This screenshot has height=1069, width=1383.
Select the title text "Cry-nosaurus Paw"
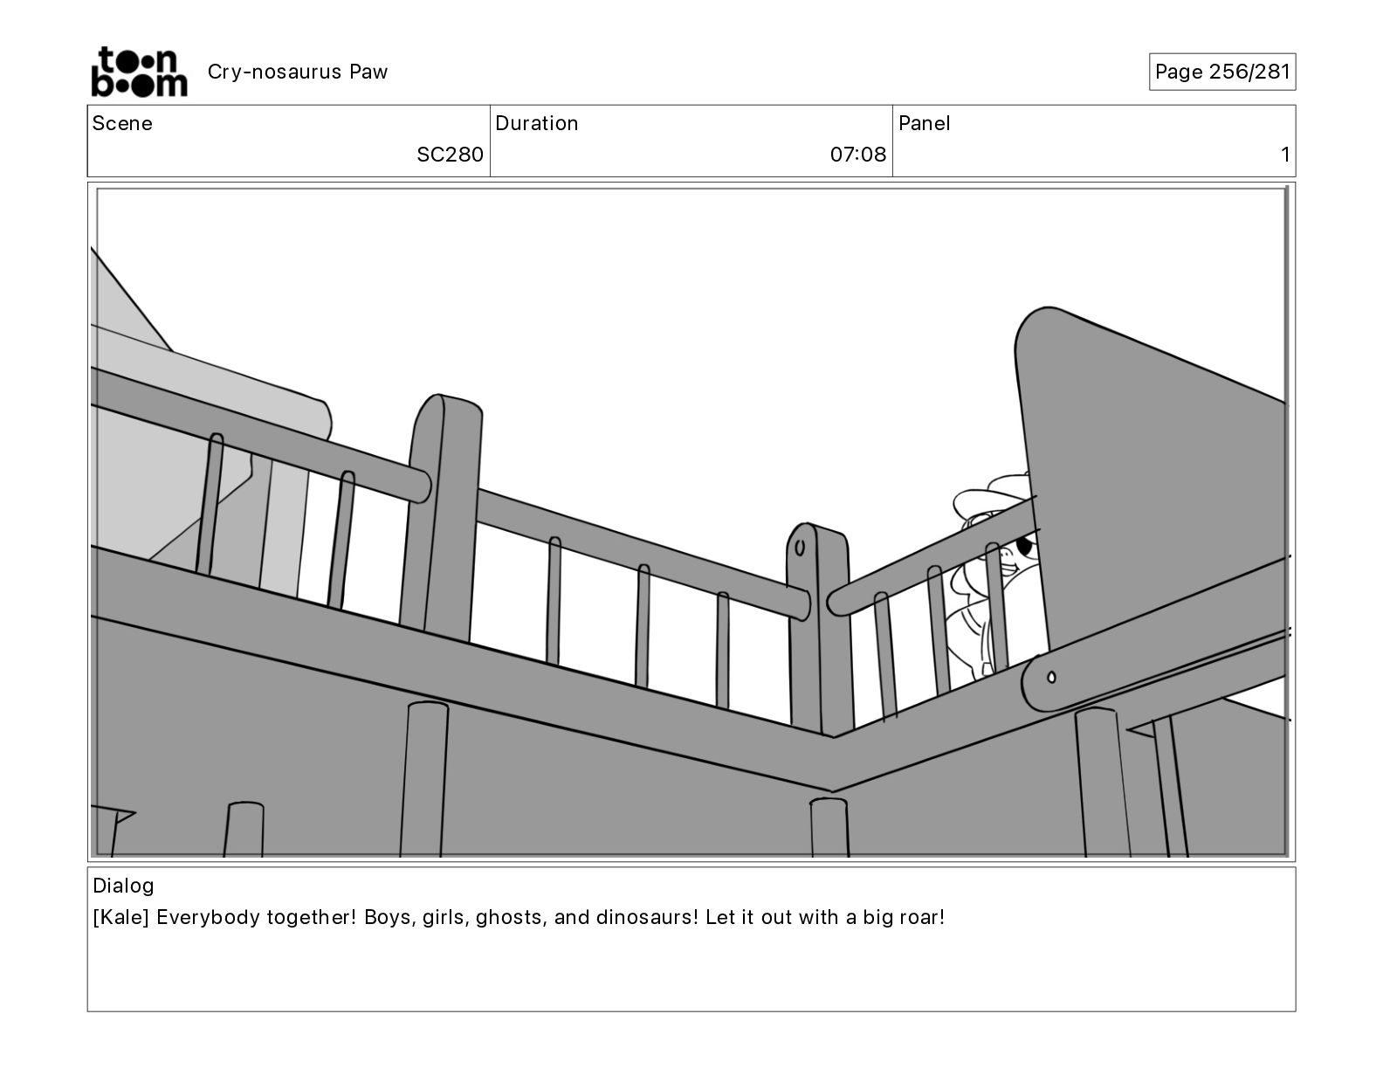[x=298, y=72]
